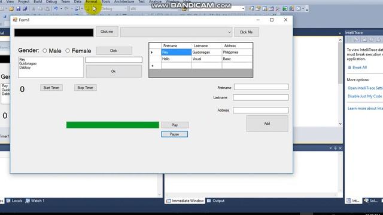383x215 pixels.
Task: Click the Cut scissors icon in toolbar
Action: [x=34, y=9]
